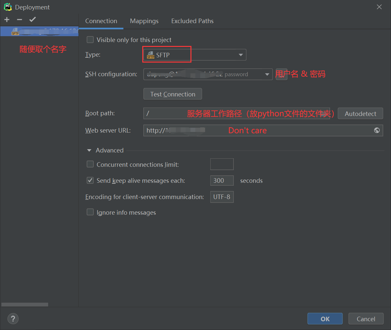Click the Test Connection button
This screenshot has width=391, height=330.
click(x=173, y=94)
